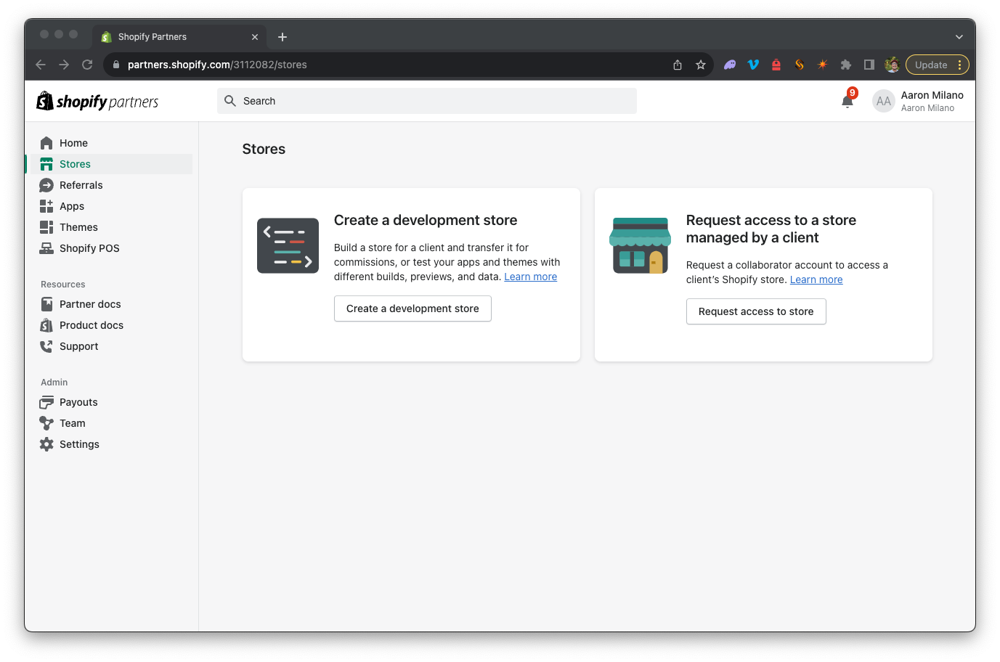Click the Home house icon in sidebar
1000x662 pixels.
(x=46, y=143)
